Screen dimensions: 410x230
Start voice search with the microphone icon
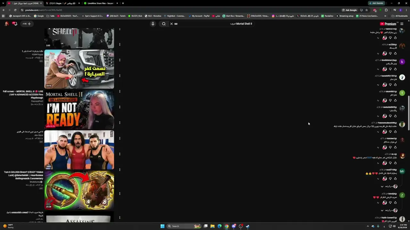coord(153,24)
